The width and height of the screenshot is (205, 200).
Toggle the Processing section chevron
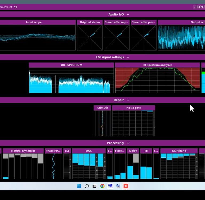coord(128,143)
